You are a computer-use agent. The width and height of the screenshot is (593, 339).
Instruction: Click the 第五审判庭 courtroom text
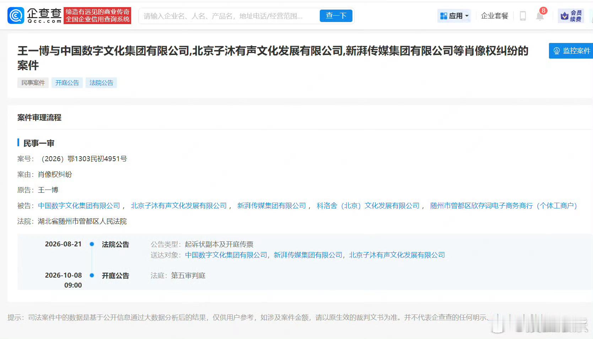188,275
